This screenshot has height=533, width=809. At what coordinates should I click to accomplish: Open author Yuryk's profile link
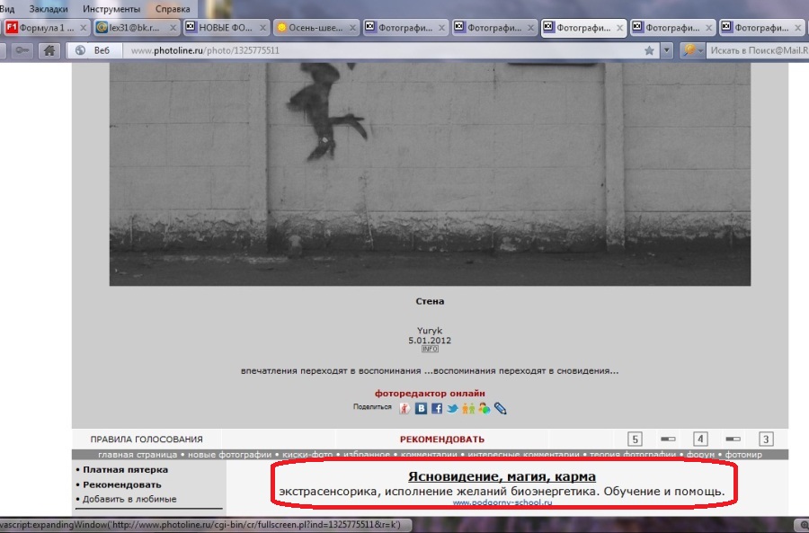coord(430,331)
